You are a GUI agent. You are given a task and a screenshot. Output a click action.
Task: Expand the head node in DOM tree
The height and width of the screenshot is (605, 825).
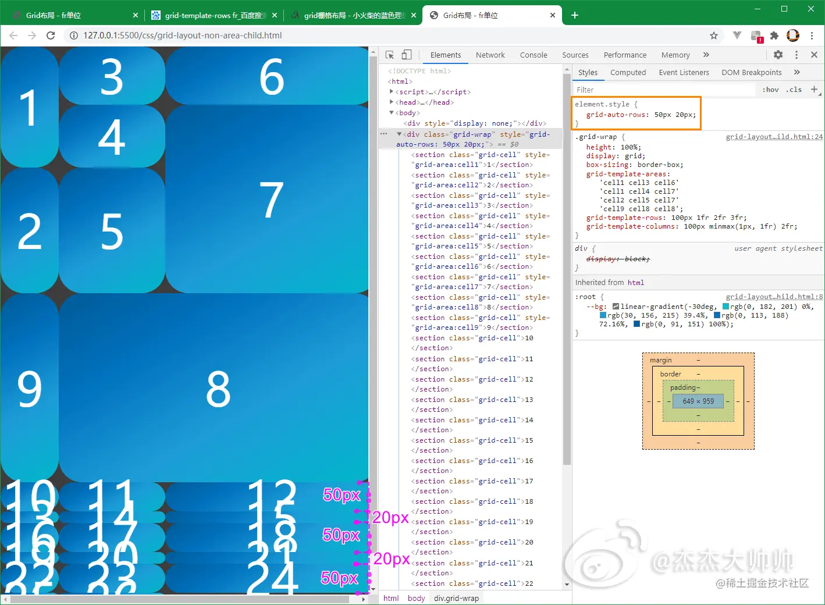click(x=391, y=102)
